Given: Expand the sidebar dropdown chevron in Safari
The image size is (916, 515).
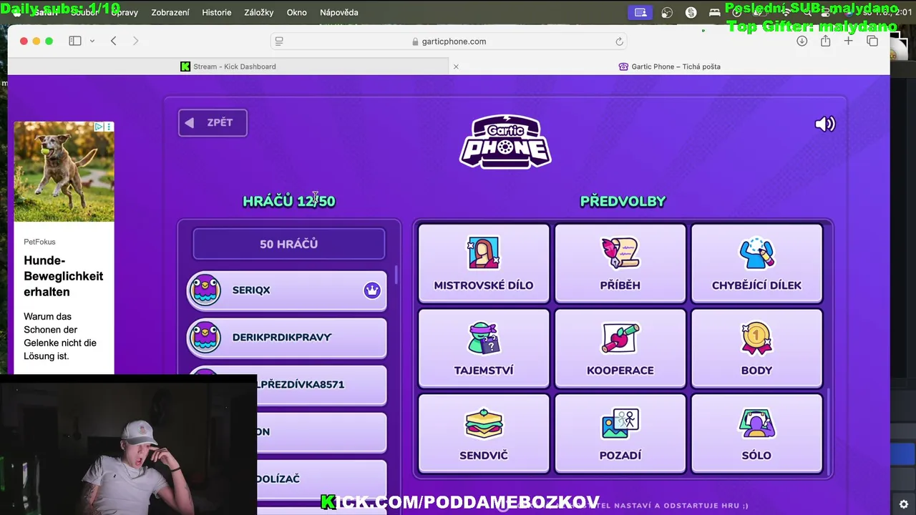Looking at the screenshot, I should click(x=92, y=41).
